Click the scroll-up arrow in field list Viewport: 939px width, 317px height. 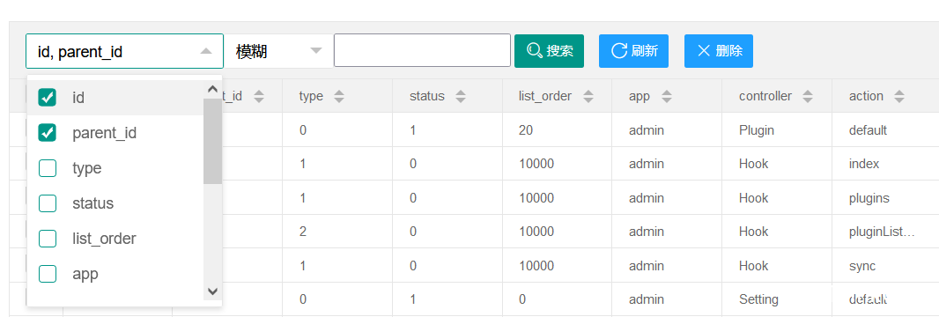(x=212, y=89)
